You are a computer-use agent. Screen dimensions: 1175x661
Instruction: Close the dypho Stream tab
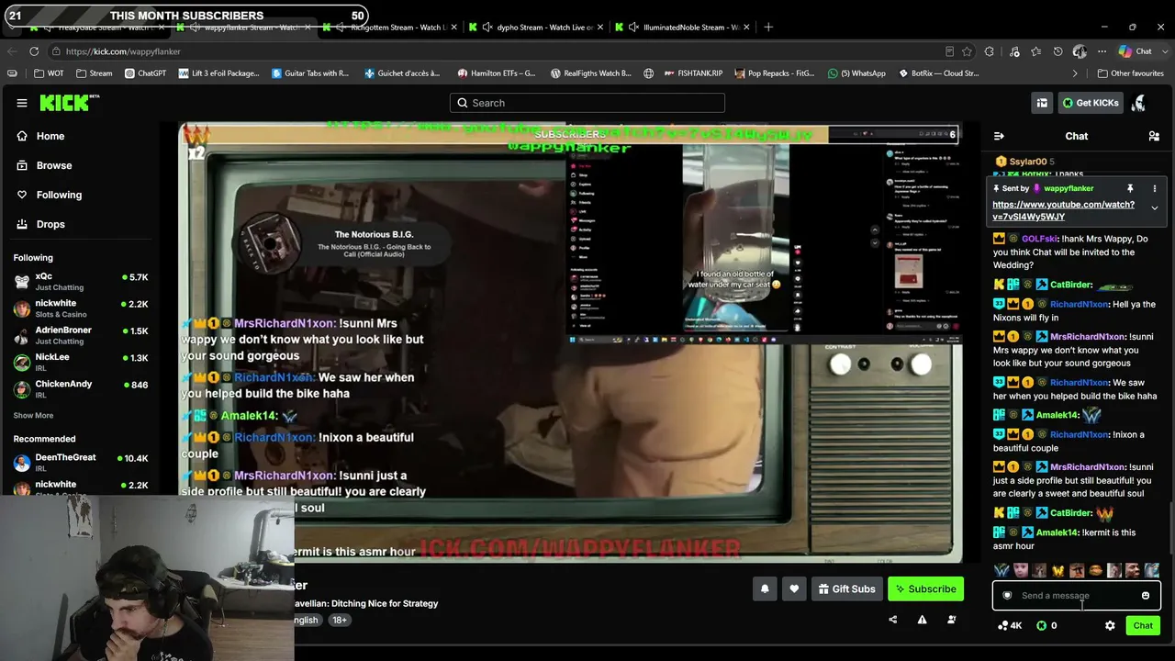pyautogui.click(x=599, y=28)
